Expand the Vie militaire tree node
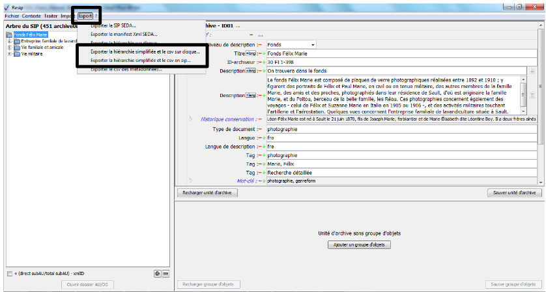This screenshot has height=292, width=546. click(9, 54)
